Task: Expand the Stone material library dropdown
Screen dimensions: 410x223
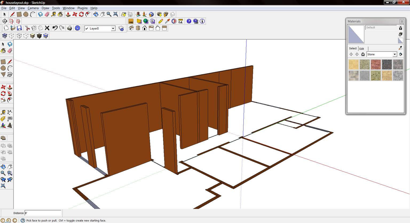Action: click(x=395, y=54)
